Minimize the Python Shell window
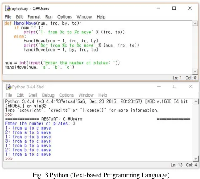Viewport: 200px width, 179px height. click(159, 87)
